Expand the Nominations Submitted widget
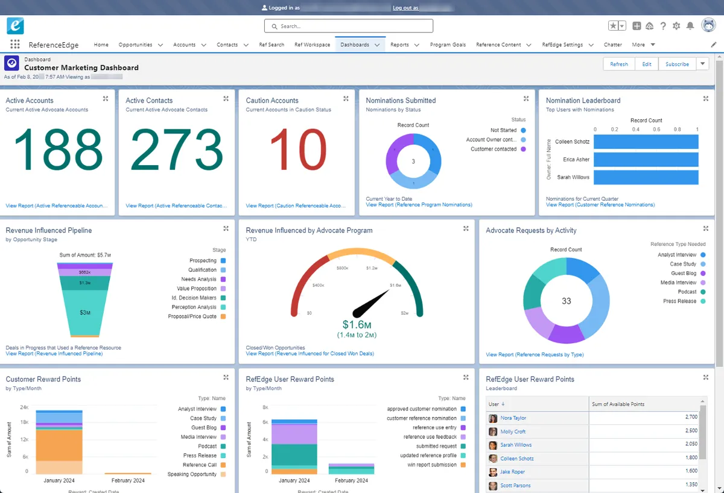The width and height of the screenshot is (724, 493). (x=526, y=98)
